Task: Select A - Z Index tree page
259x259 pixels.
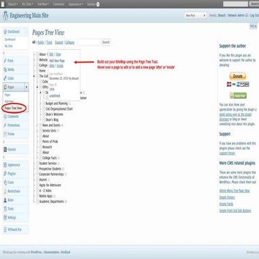Action: point(46,191)
